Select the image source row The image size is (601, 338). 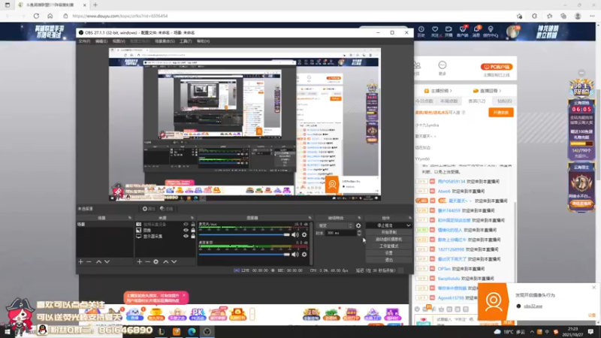[165, 231]
